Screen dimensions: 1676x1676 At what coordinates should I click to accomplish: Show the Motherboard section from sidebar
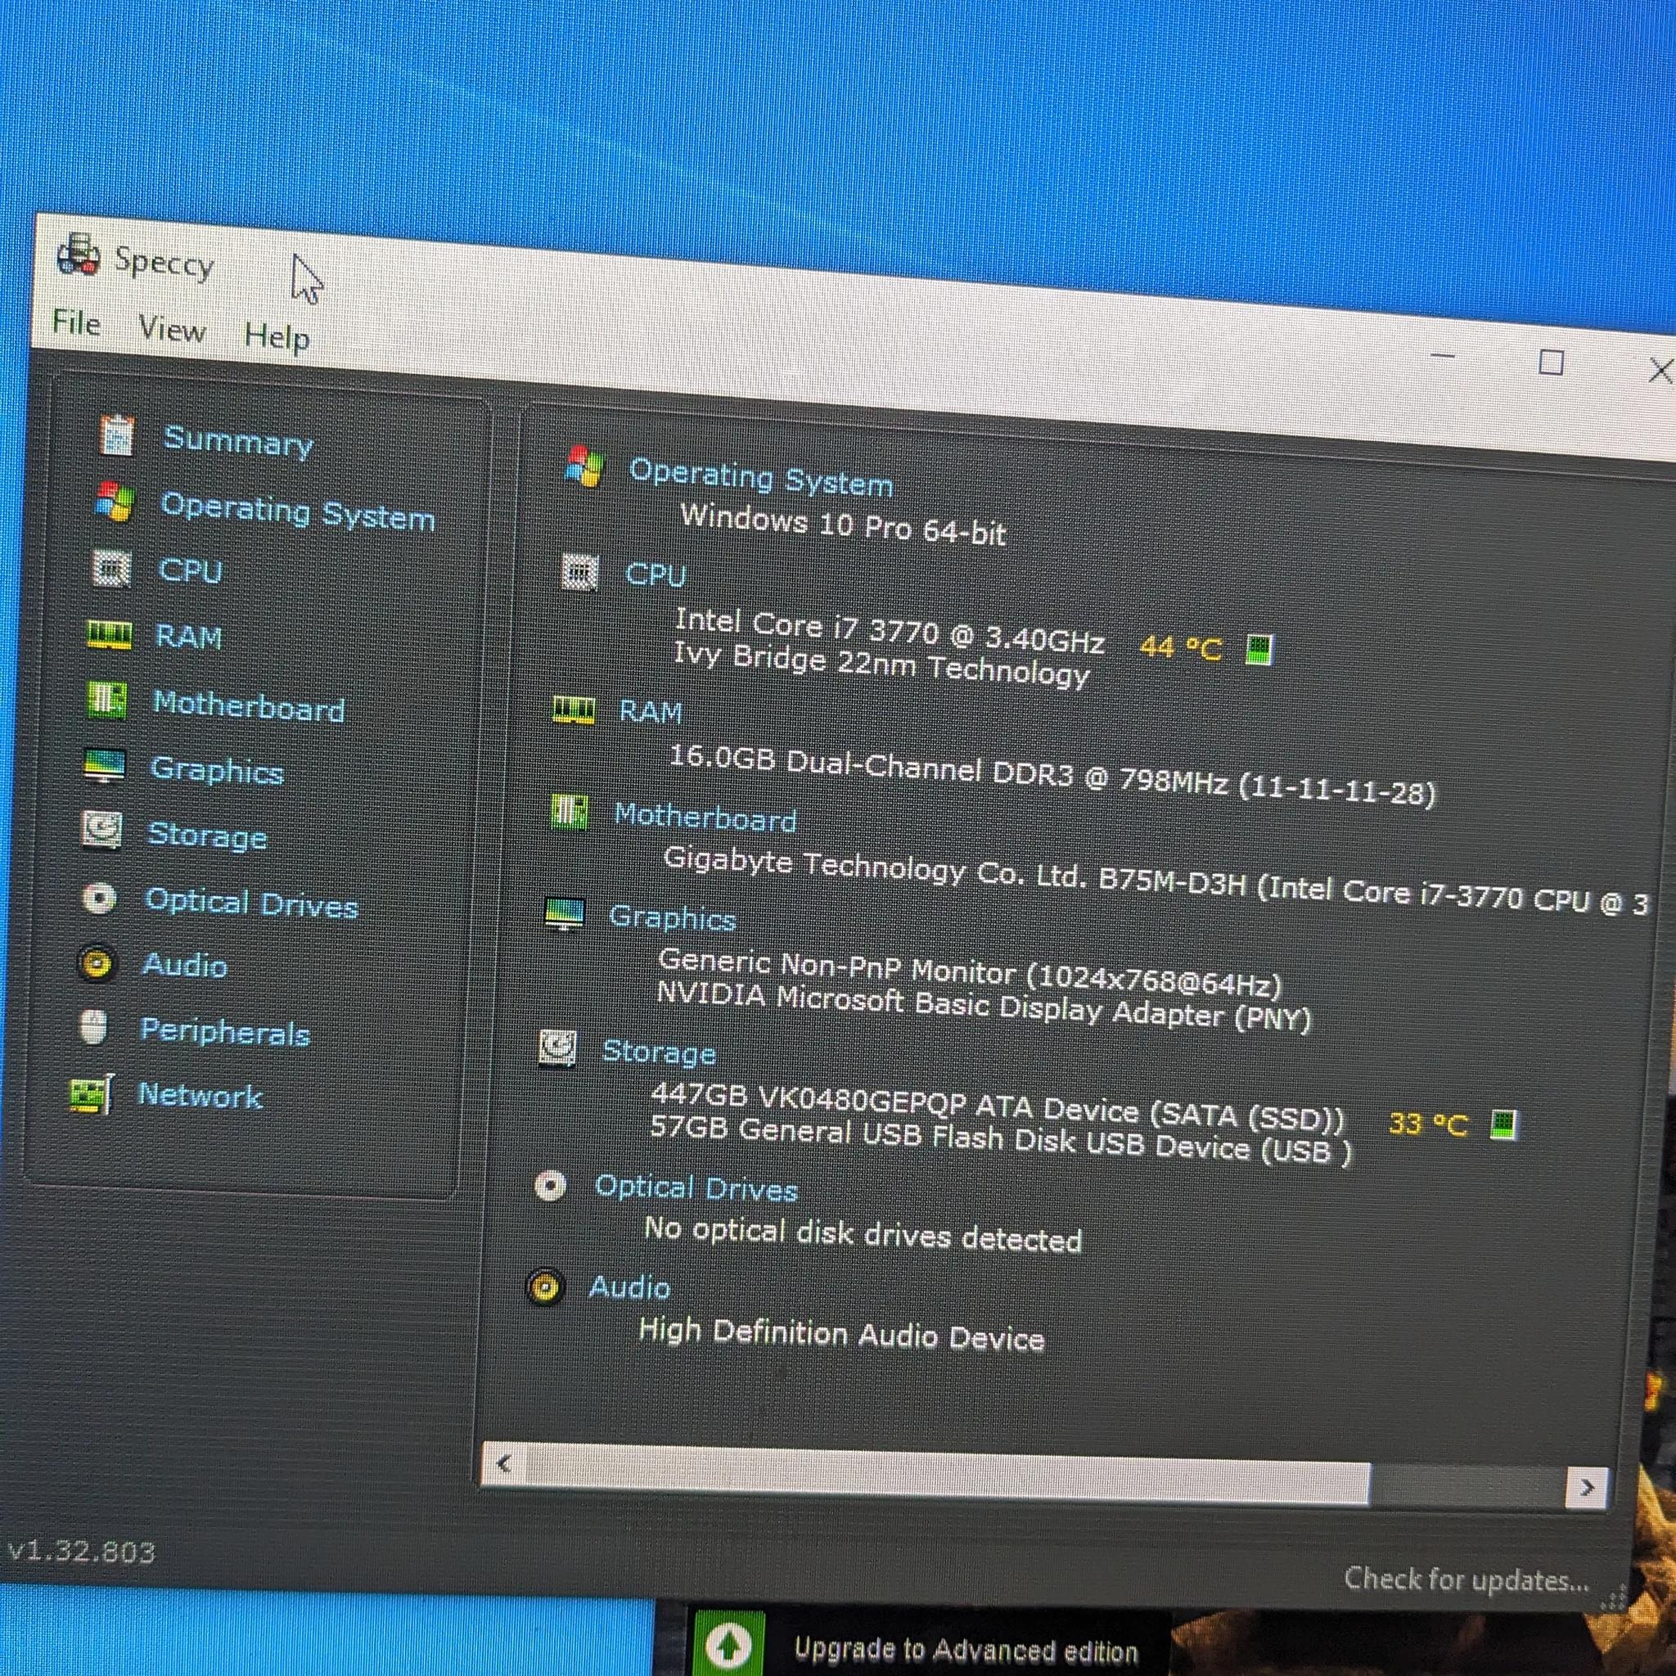(x=249, y=705)
